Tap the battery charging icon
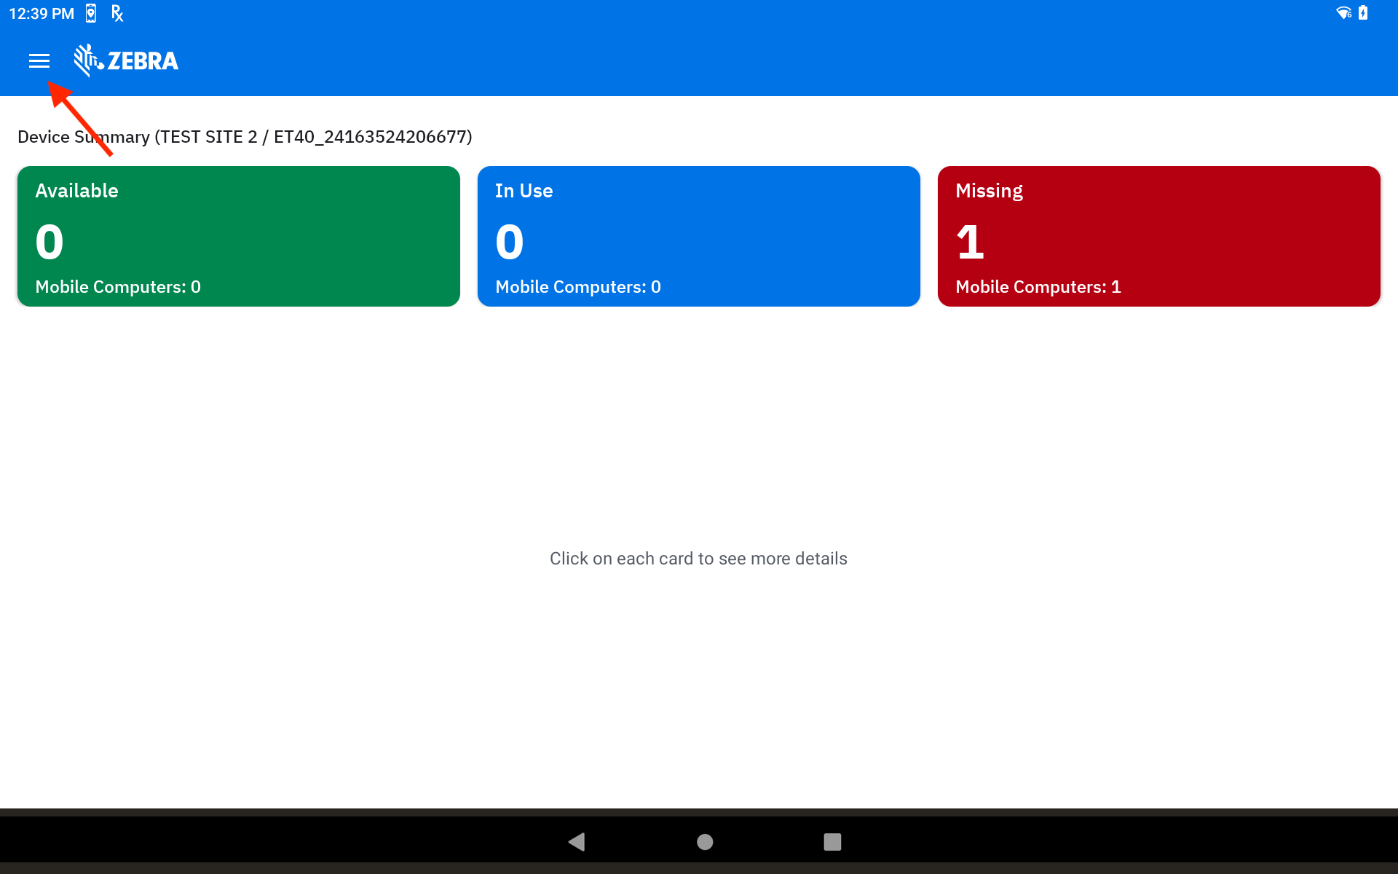The image size is (1398, 874). coord(1363,13)
